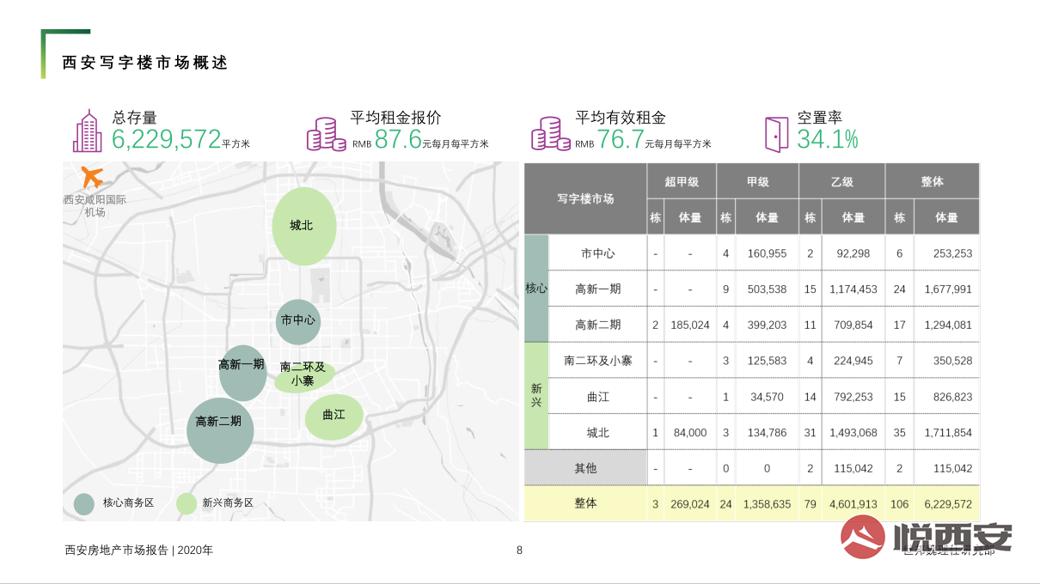The image size is (1040, 584).
Task: Click the 新兴商务区 legend color circle
Action: point(187,504)
